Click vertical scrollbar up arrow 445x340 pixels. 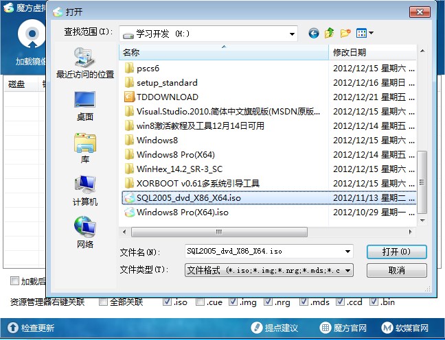coord(422,51)
